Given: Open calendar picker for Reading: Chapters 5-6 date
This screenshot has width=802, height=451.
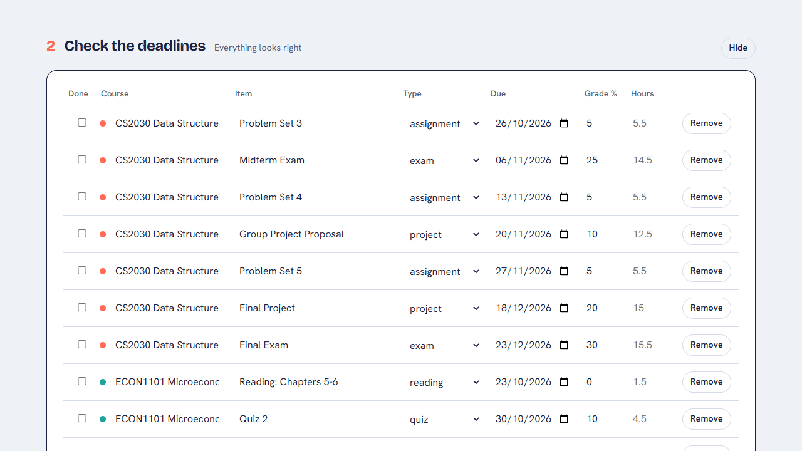Looking at the screenshot, I should point(564,382).
